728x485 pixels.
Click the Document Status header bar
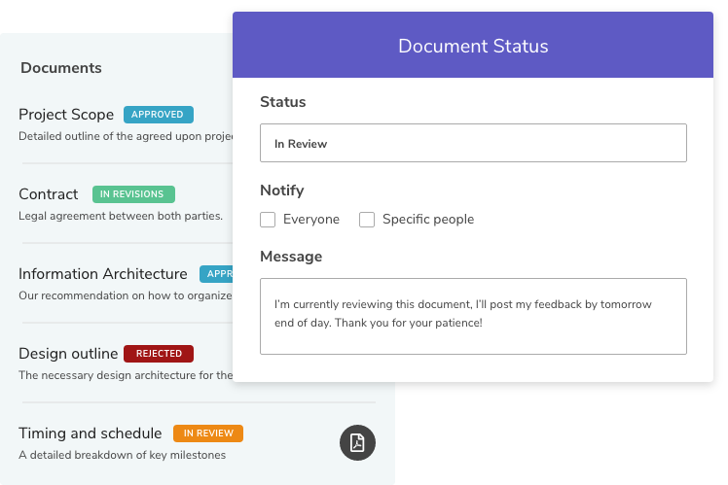point(473,45)
